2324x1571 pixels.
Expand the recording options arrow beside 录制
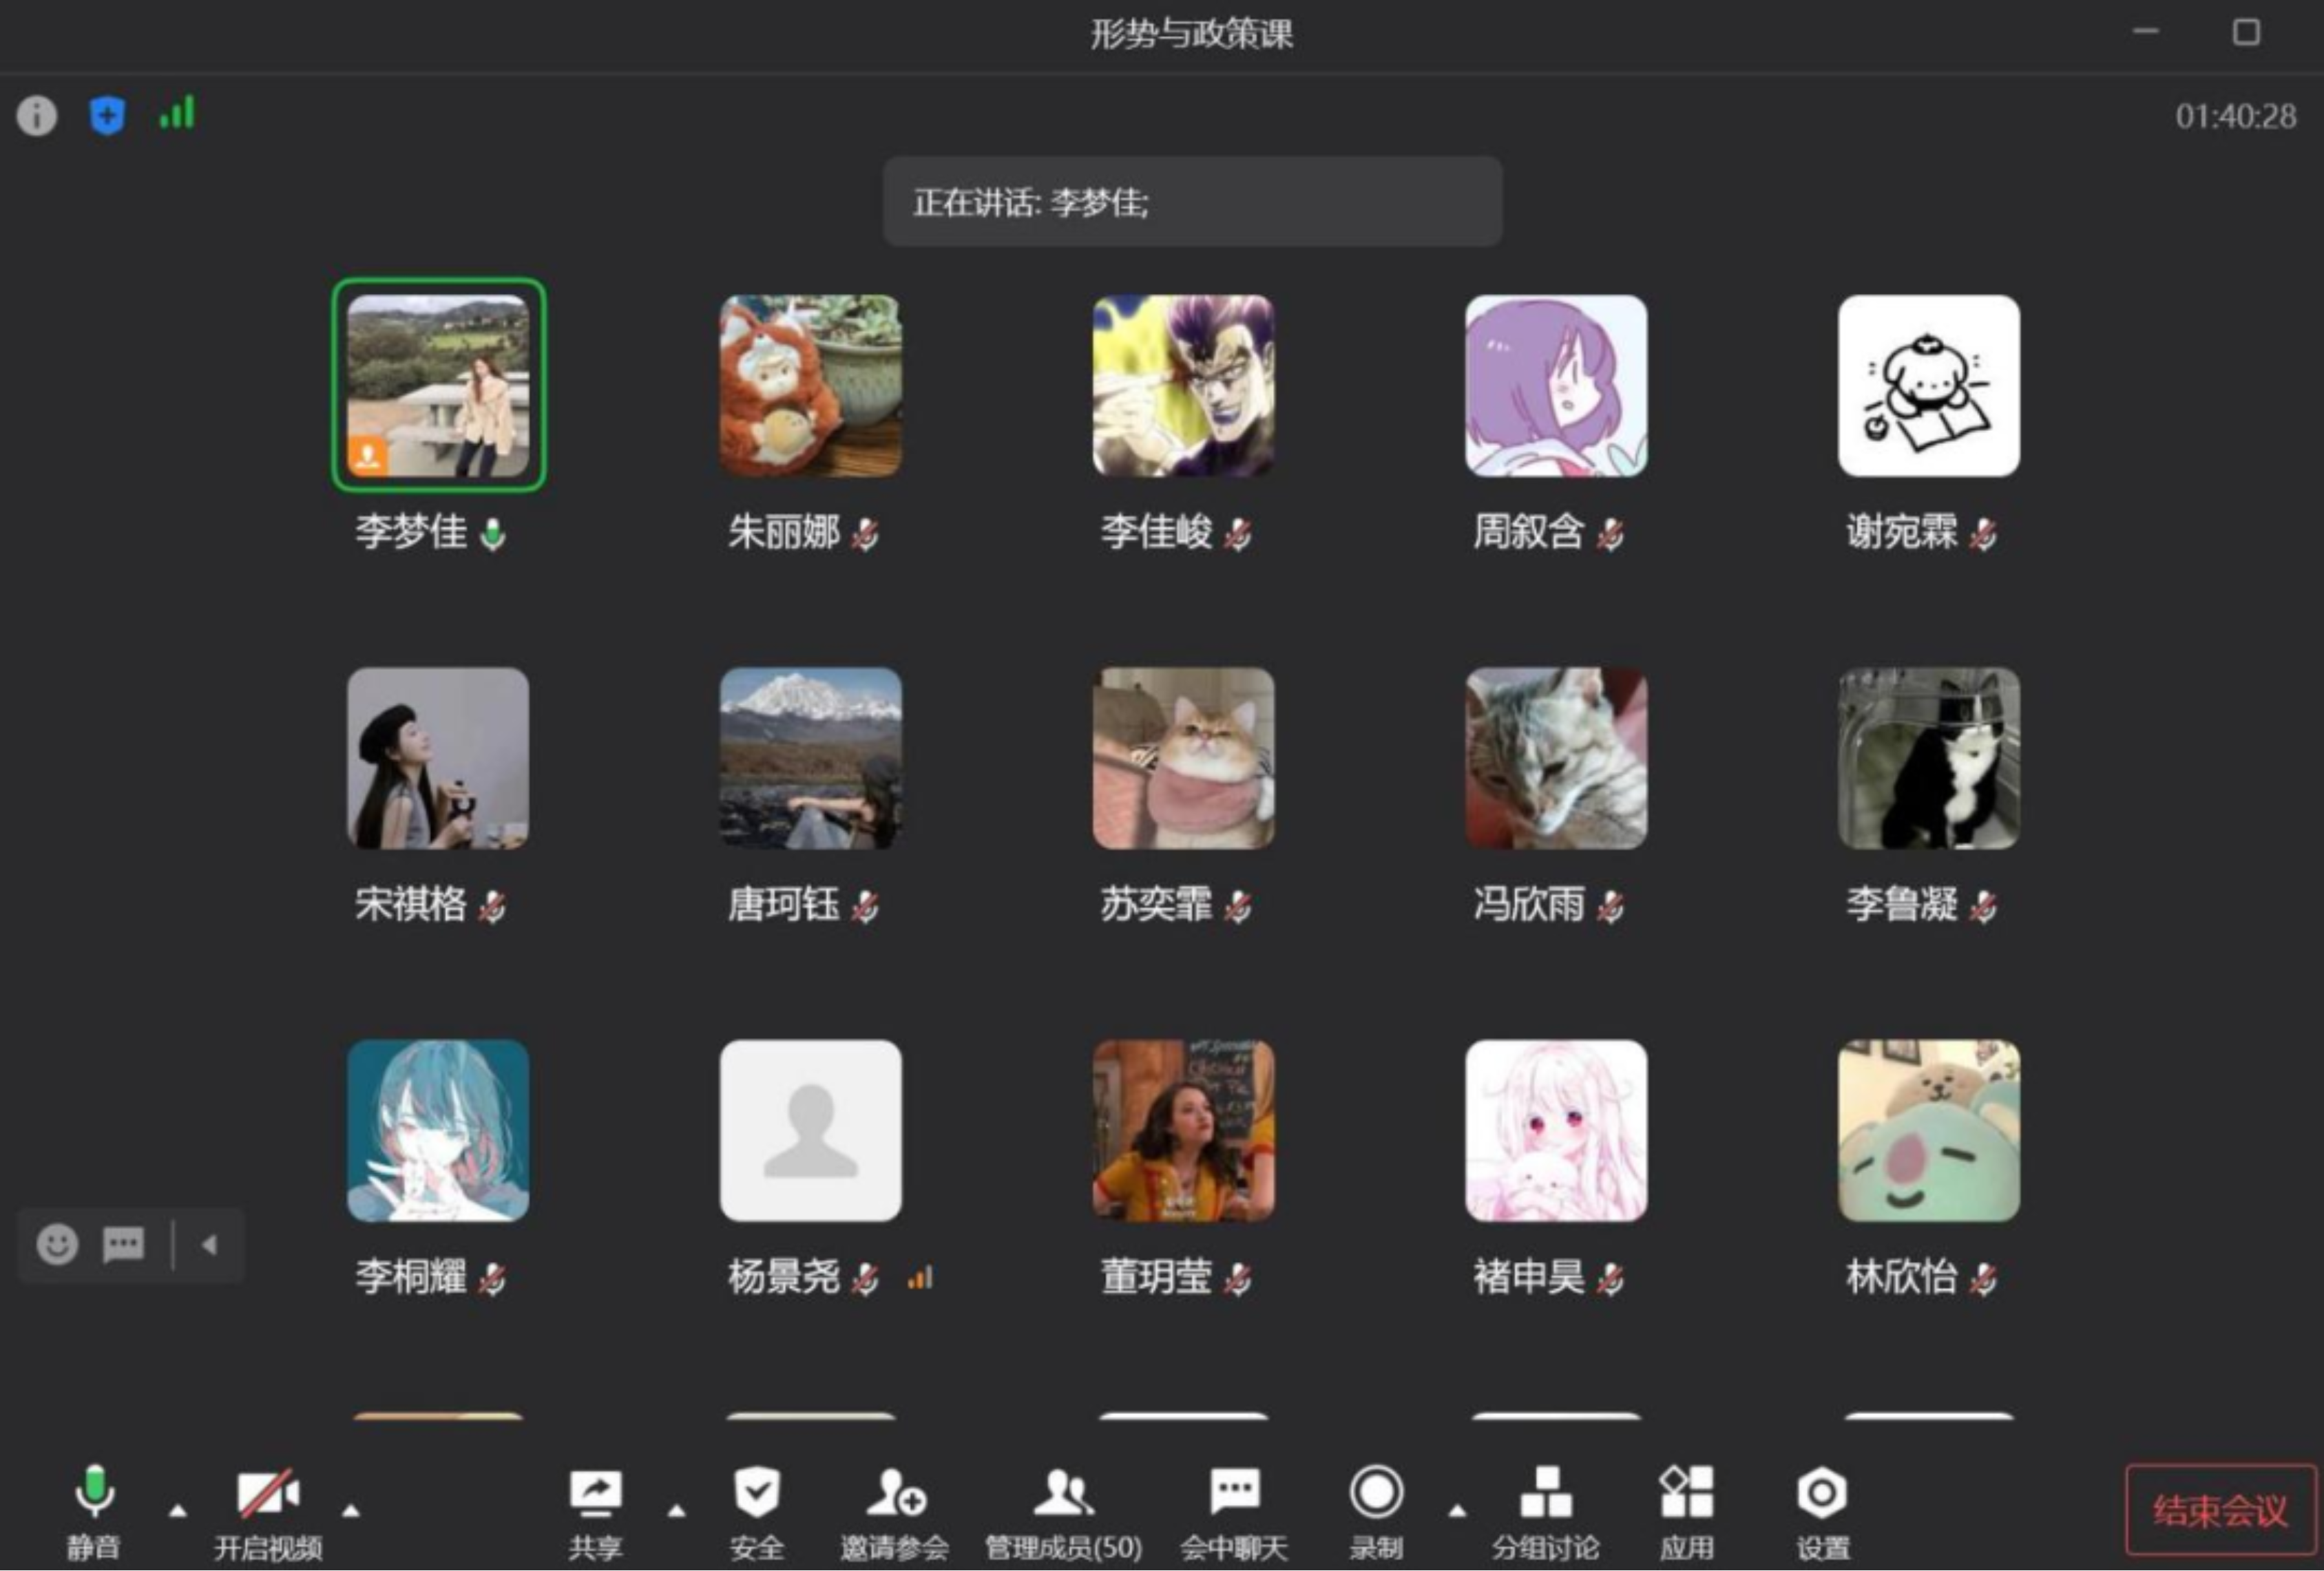[1458, 1511]
